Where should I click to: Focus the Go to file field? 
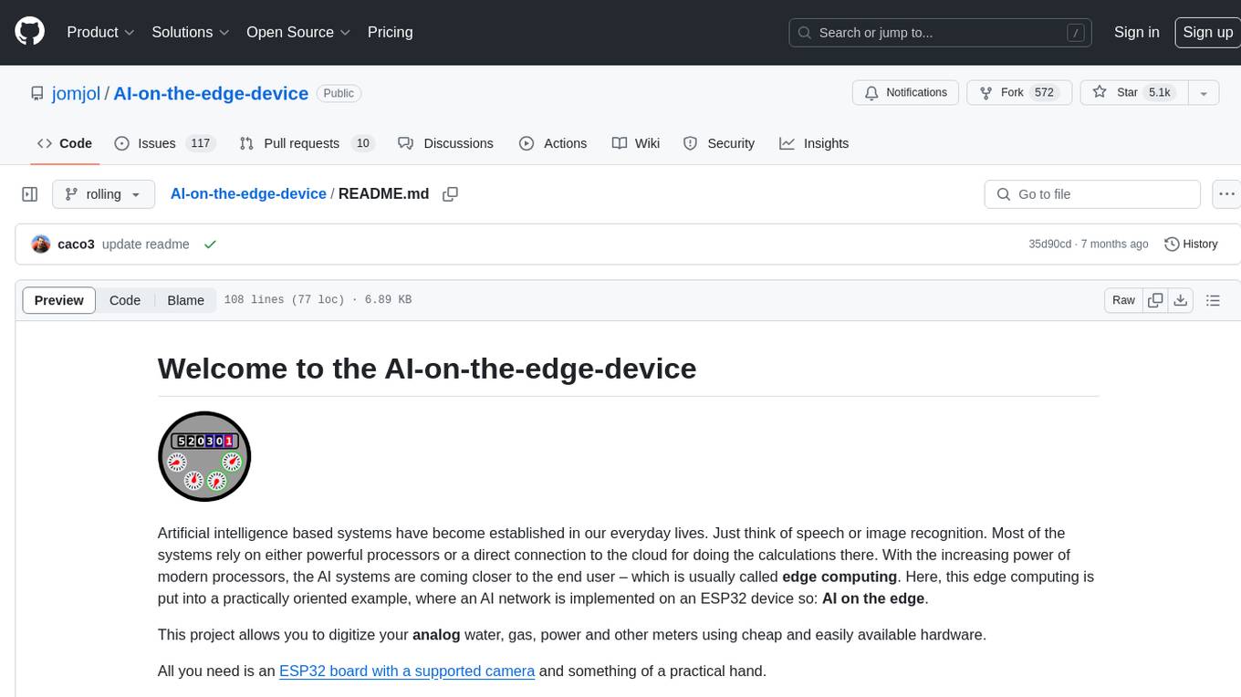(x=1092, y=194)
